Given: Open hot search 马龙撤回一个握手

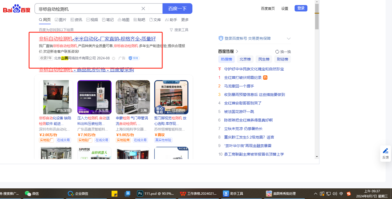Looking at the screenshot, I should coord(239,86).
